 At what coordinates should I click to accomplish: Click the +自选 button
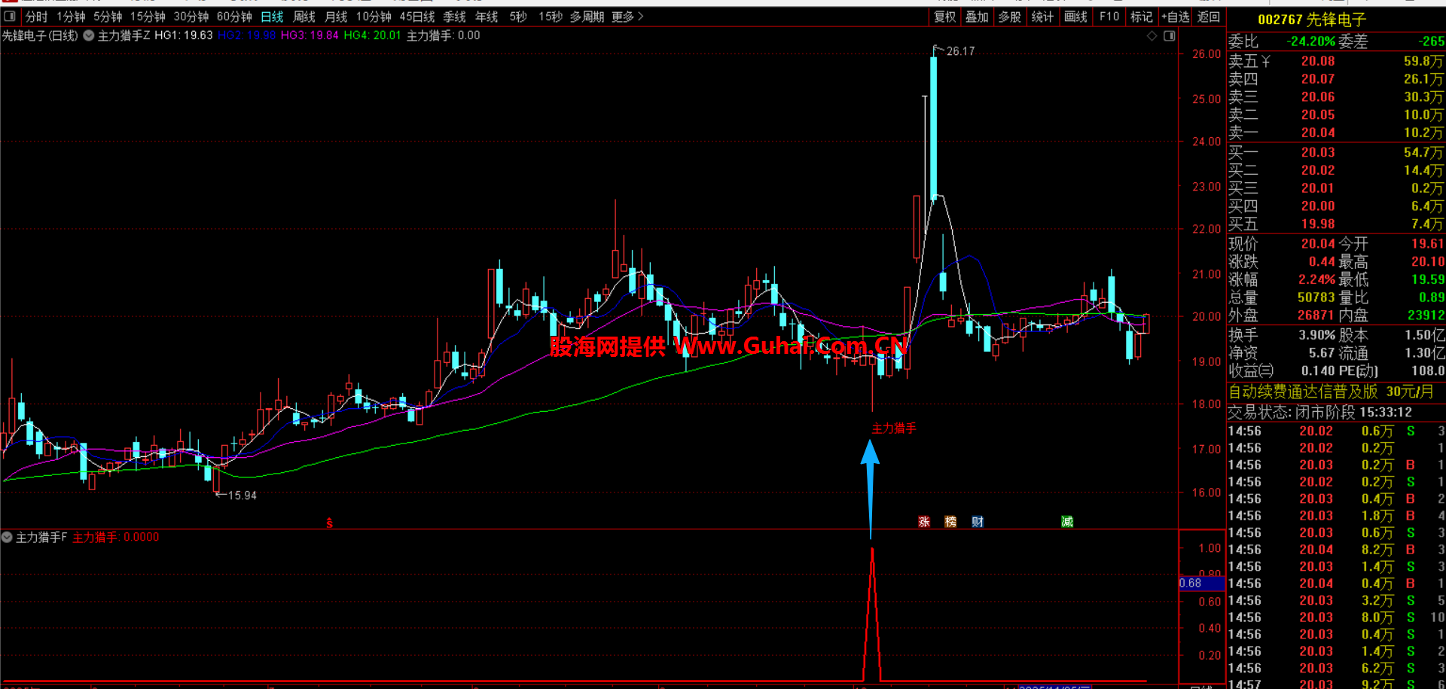click(1175, 17)
